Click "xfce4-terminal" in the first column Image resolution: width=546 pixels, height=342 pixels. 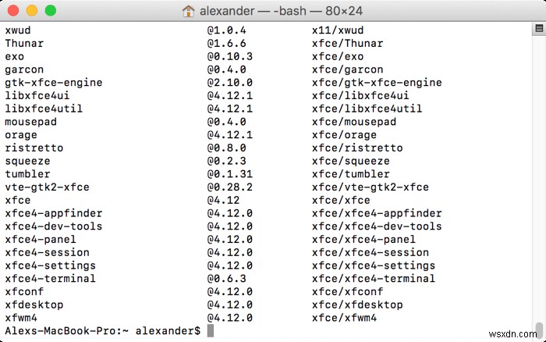[51, 279]
